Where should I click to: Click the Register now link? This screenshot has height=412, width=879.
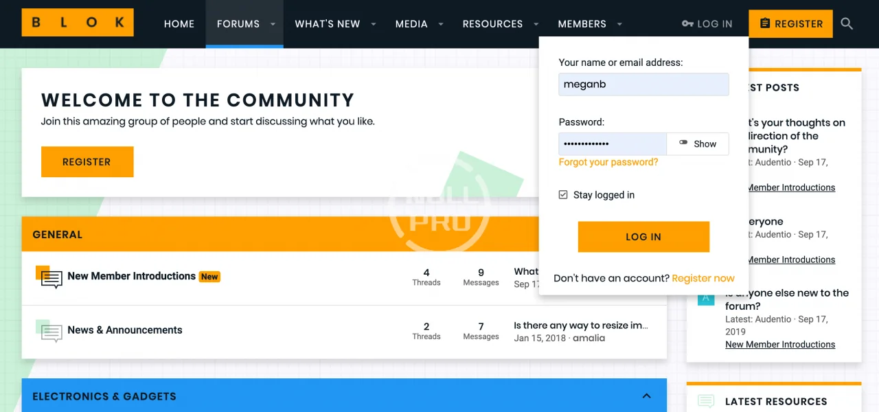point(703,278)
